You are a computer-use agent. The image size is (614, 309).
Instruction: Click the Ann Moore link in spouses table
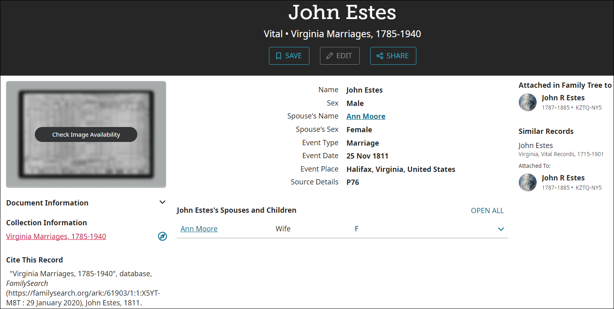[199, 229]
